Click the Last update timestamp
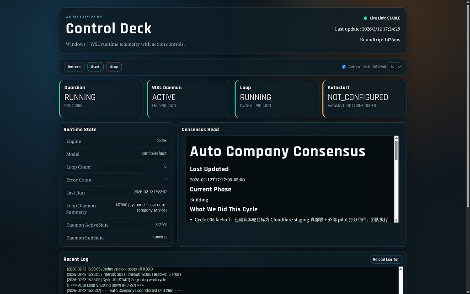The image size is (470, 294). pos(368,29)
